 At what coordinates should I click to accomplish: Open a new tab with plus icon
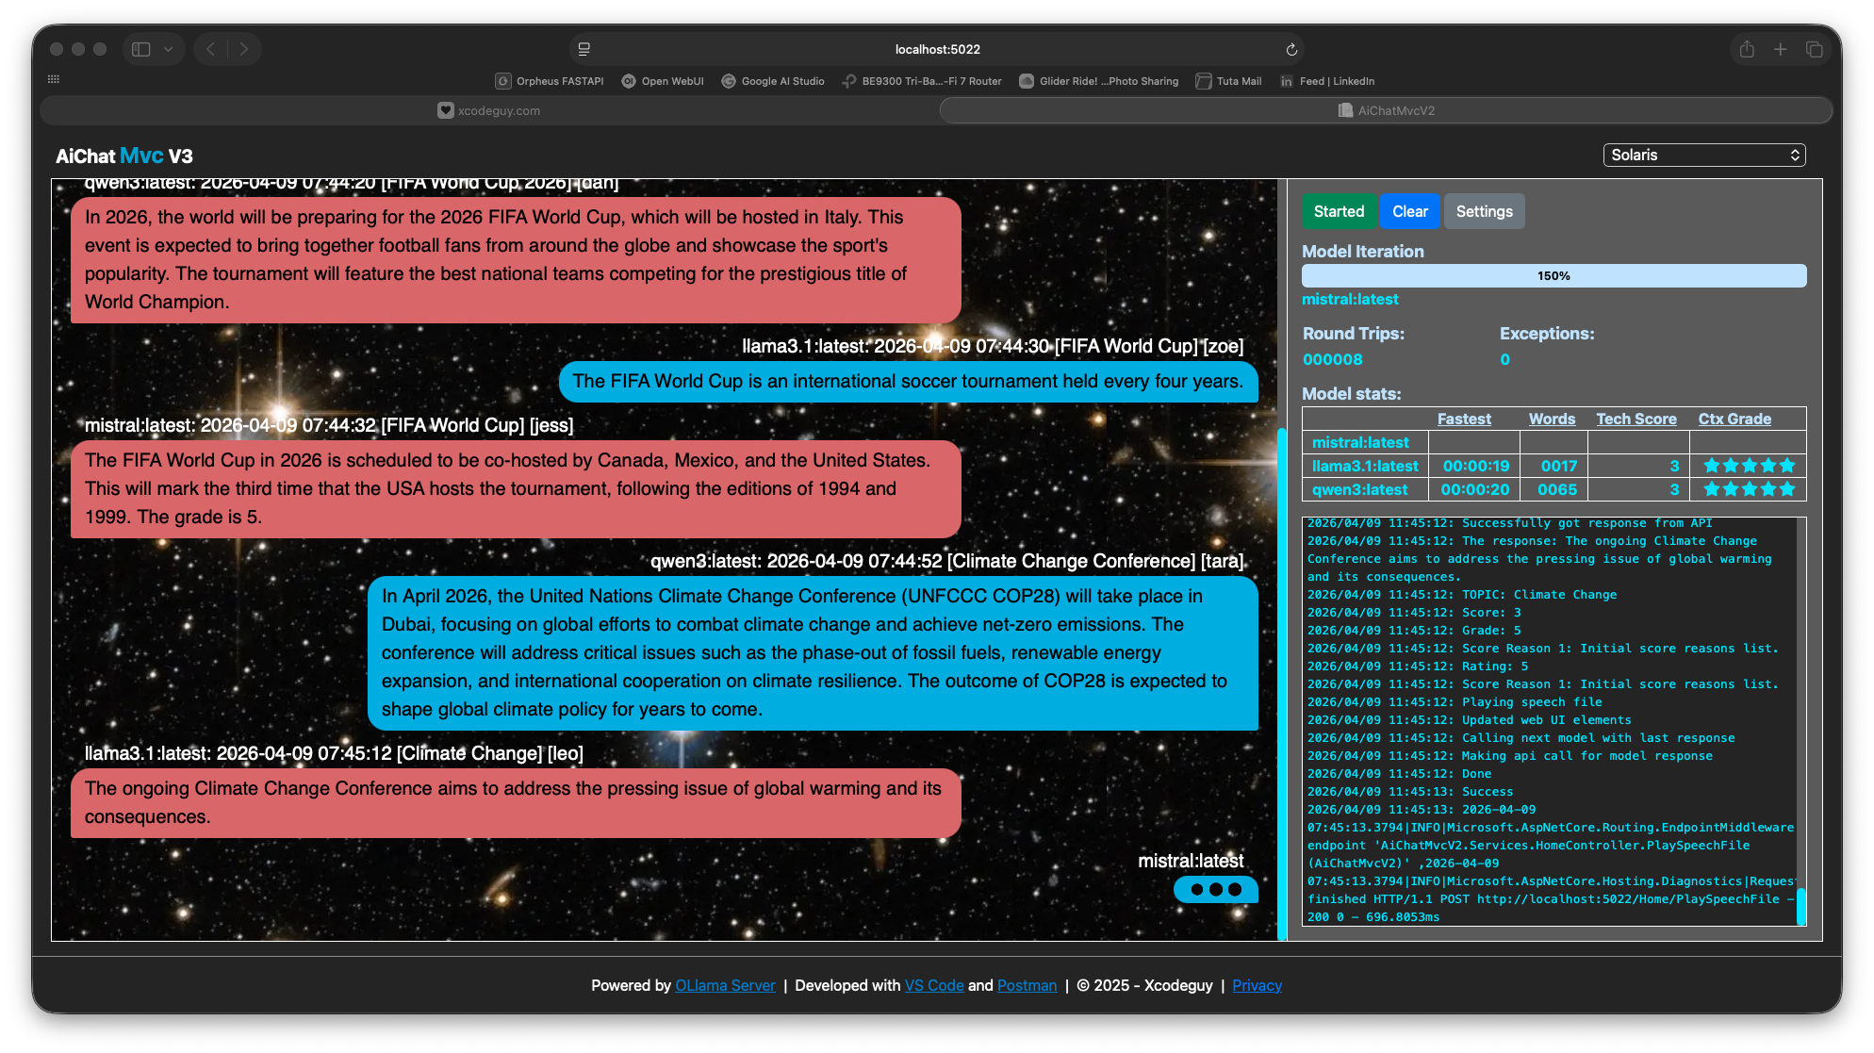[1780, 49]
